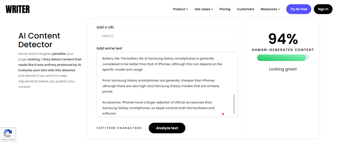Focus the Add a URL input field
This screenshot has height=144, width=338.
tap(167, 36)
